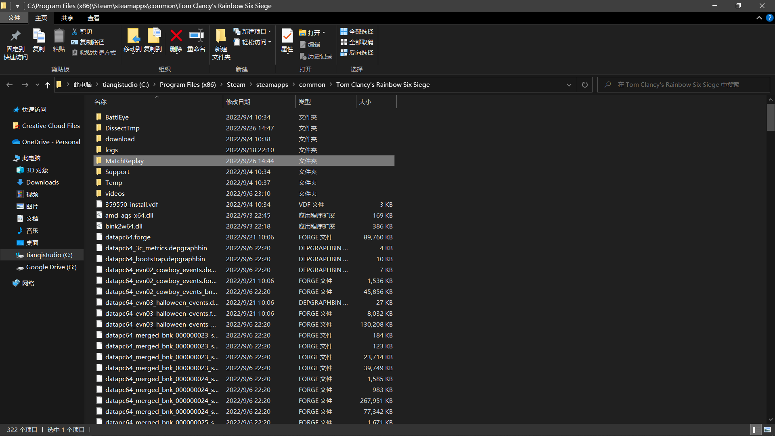
Task: Click chevron after Steam in breadcrumb
Action: (251, 84)
